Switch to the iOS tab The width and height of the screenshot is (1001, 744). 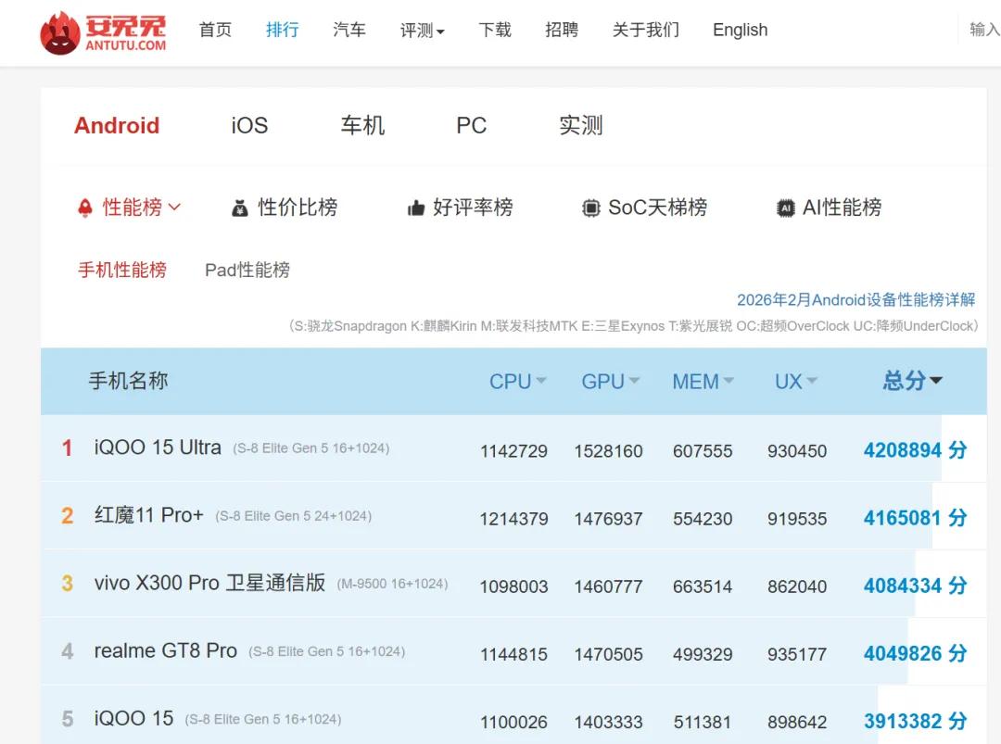[249, 126]
